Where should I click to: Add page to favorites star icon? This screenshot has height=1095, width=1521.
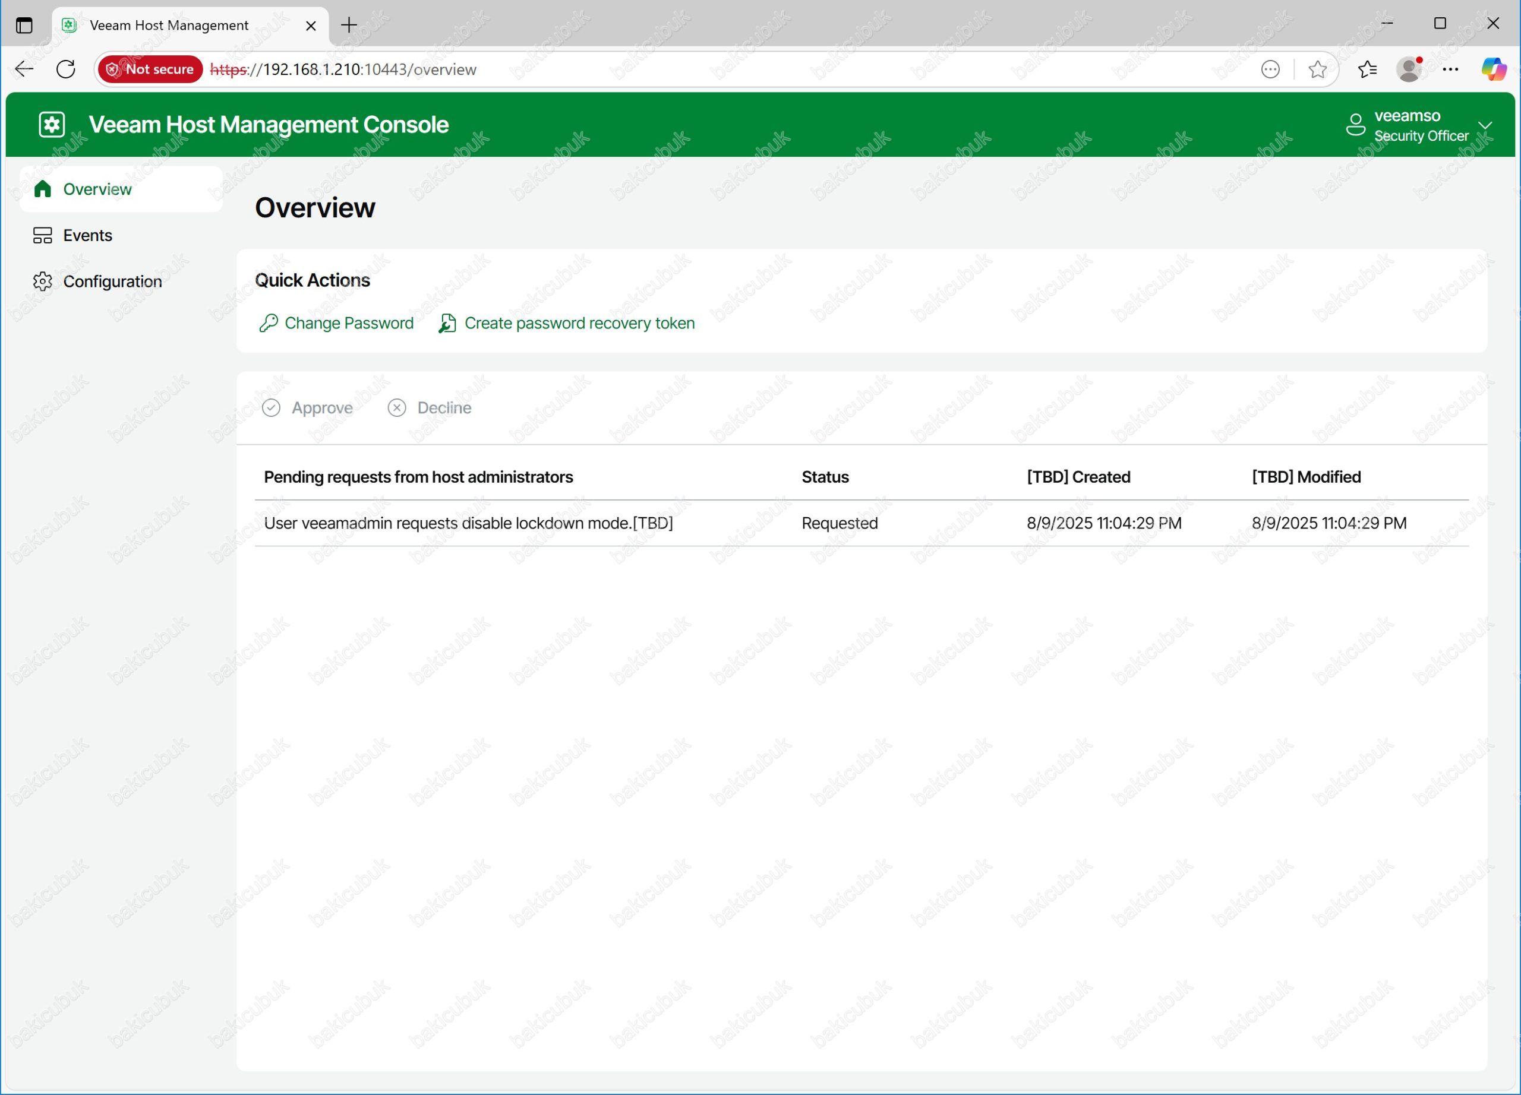[1317, 69]
